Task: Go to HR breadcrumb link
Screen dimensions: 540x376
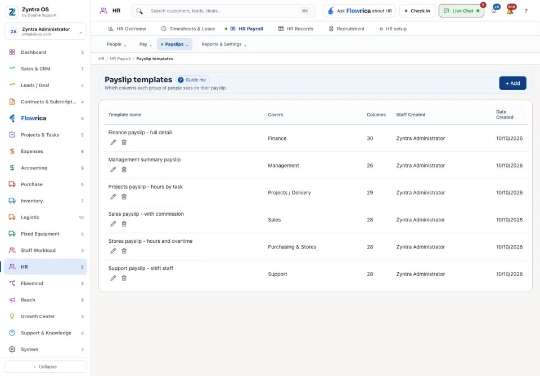Action: tap(101, 59)
